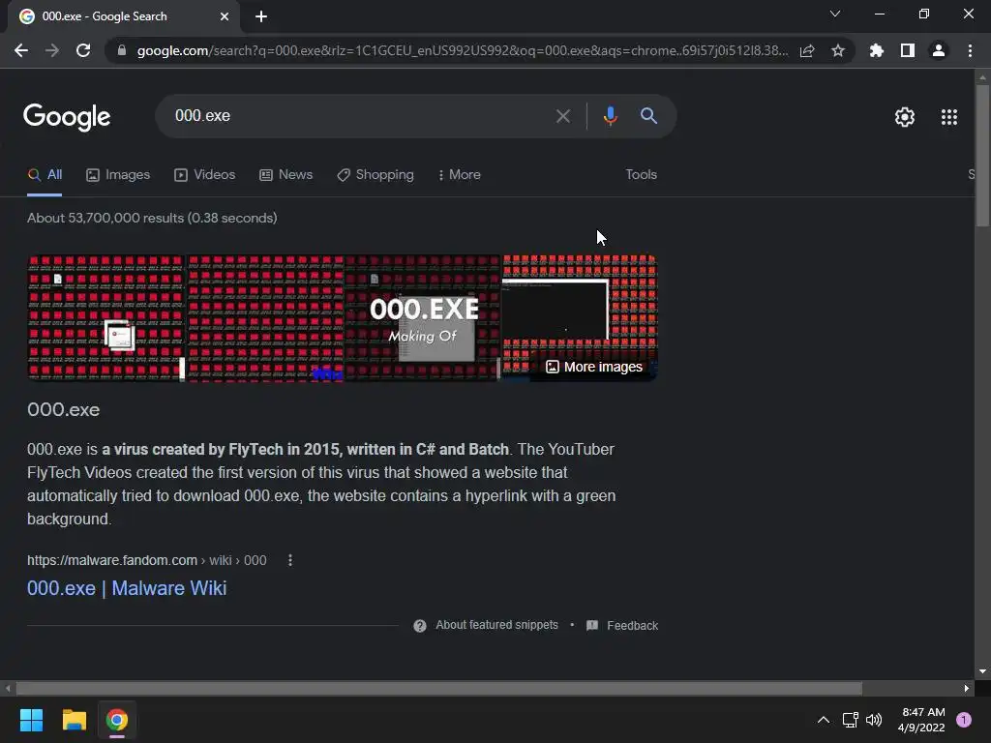Image resolution: width=991 pixels, height=743 pixels.
Task: Open the Chrome profile menu
Action: tap(939, 50)
